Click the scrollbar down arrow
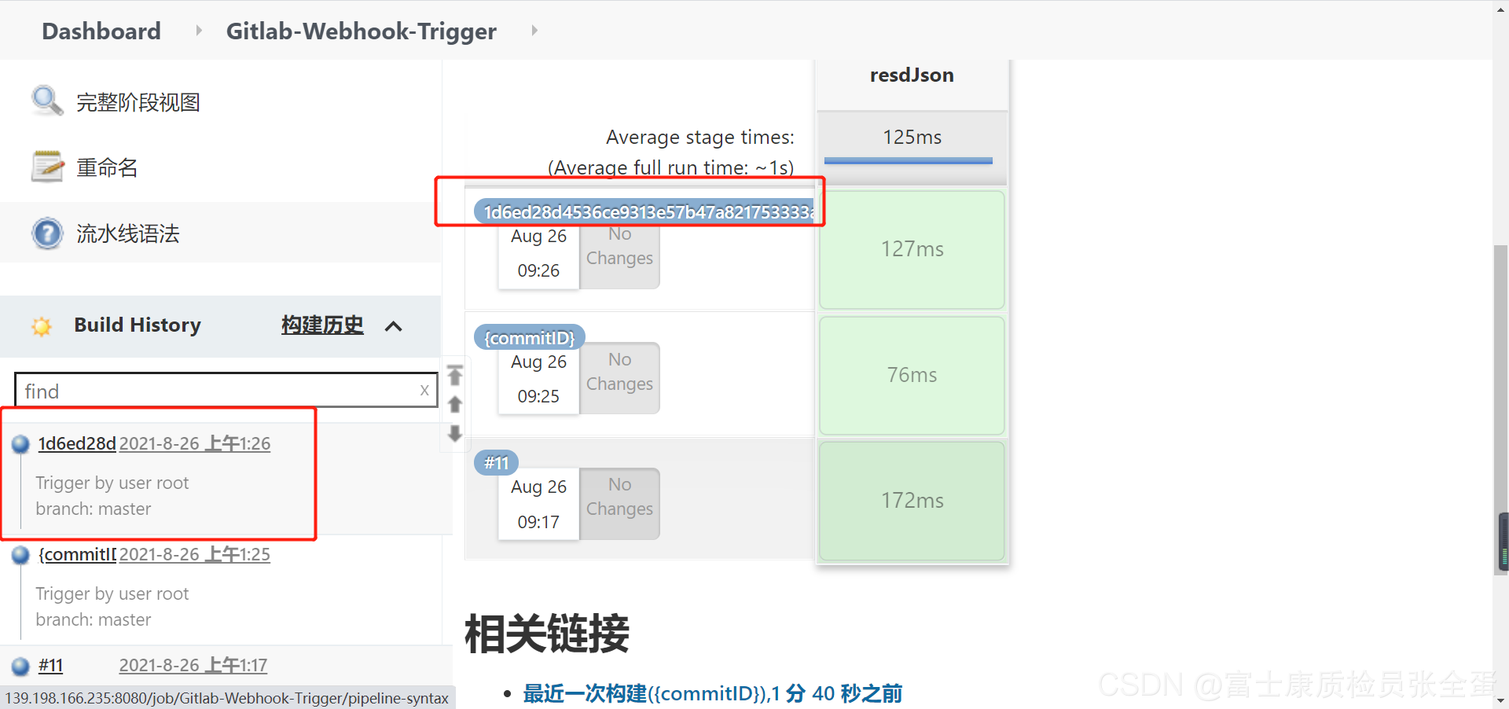 pos(1500,700)
